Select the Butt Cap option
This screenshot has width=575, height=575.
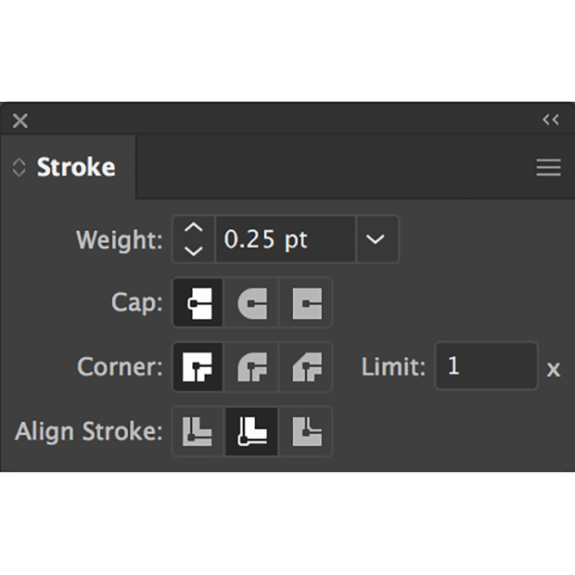click(x=198, y=303)
